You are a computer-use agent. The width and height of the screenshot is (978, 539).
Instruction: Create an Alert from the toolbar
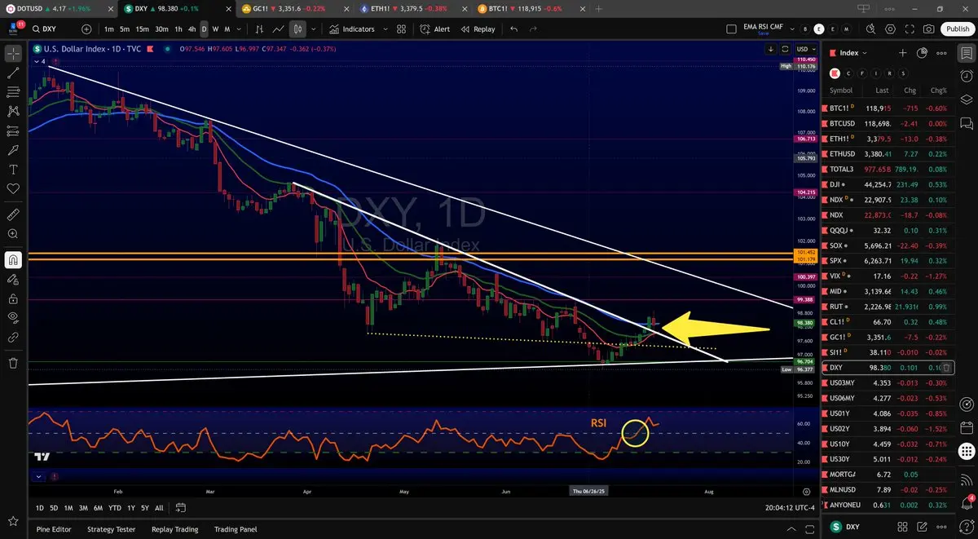pyautogui.click(x=435, y=29)
